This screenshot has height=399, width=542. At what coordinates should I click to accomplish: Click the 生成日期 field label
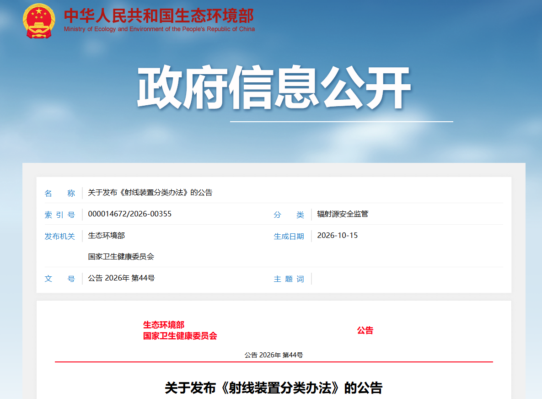289,236
